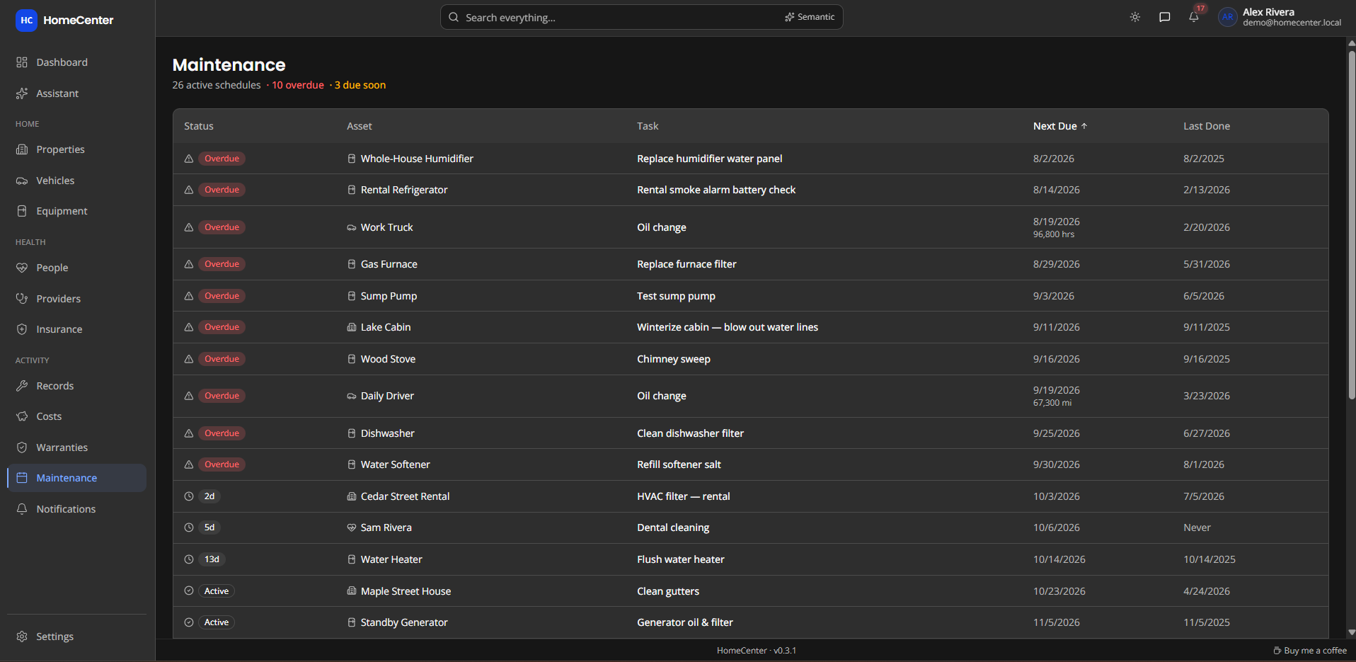Sort by the Task column header
This screenshot has width=1356, height=662.
click(x=648, y=126)
